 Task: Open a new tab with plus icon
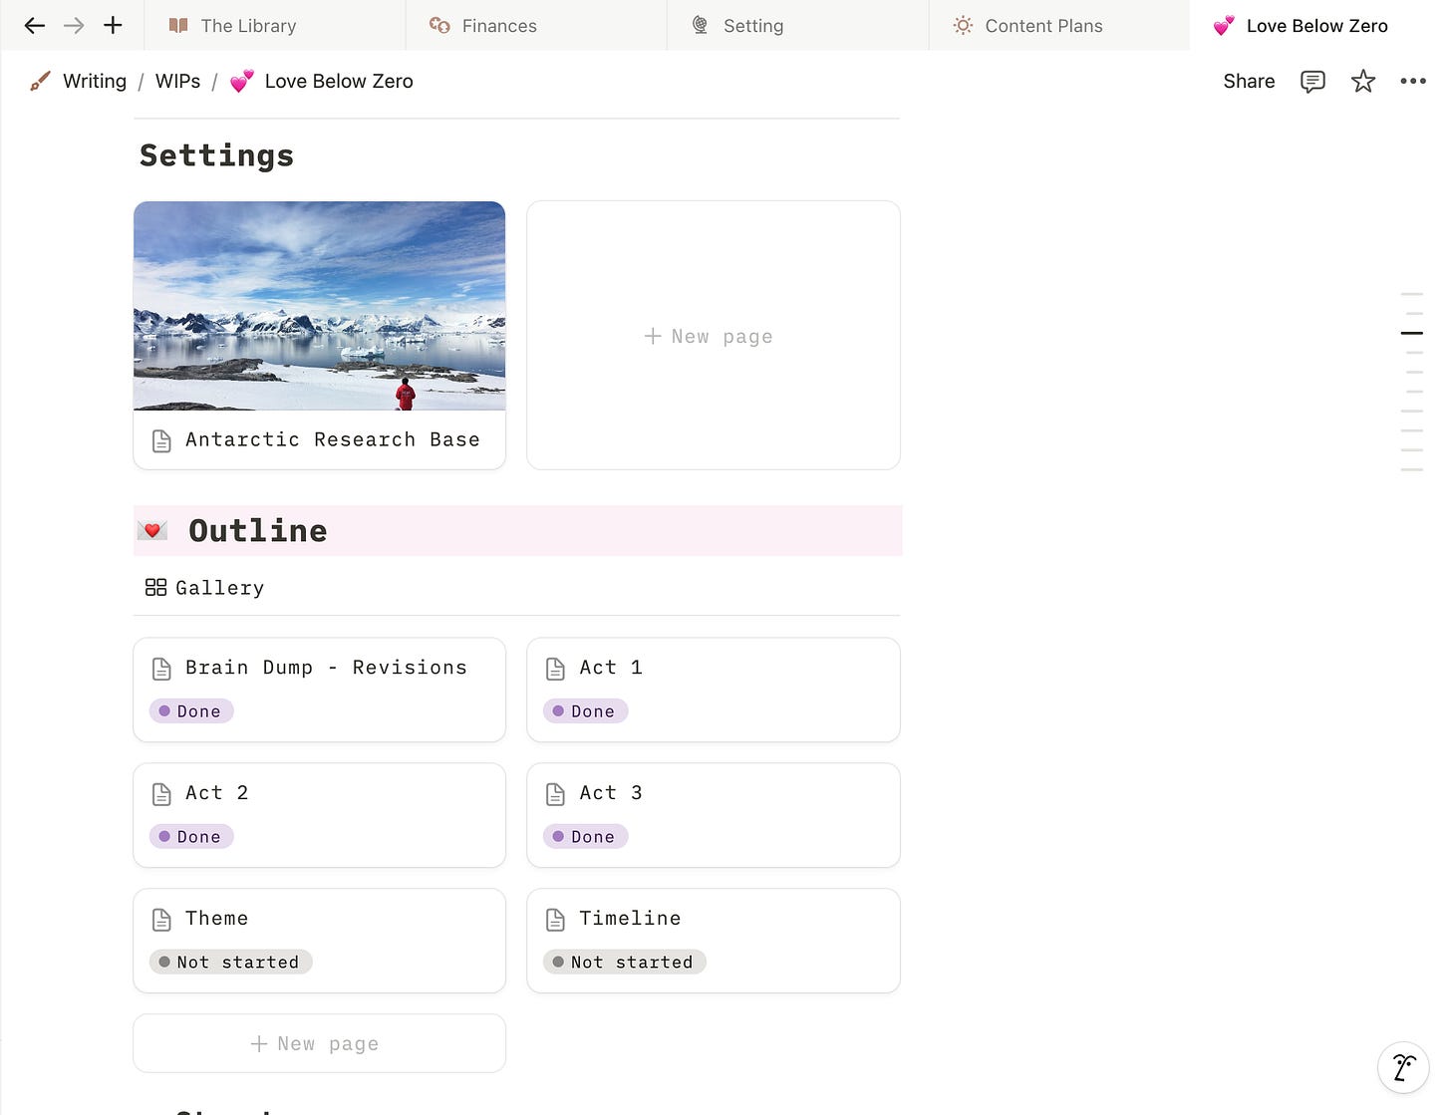click(113, 26)
